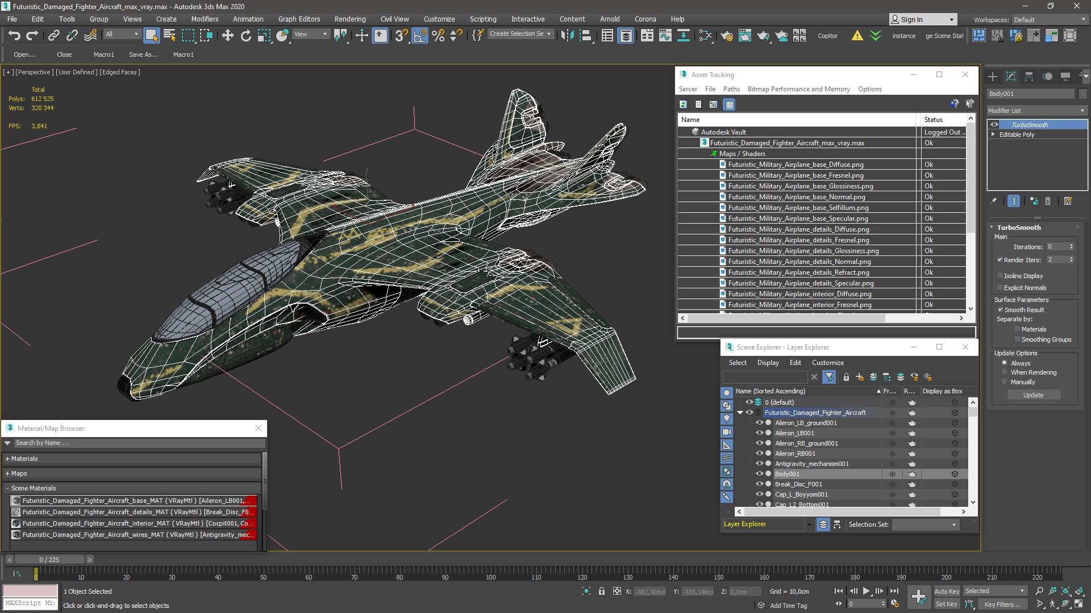The image size is (1091, 613).
Task: Click the Redo arrow icon
Action: 32,36
